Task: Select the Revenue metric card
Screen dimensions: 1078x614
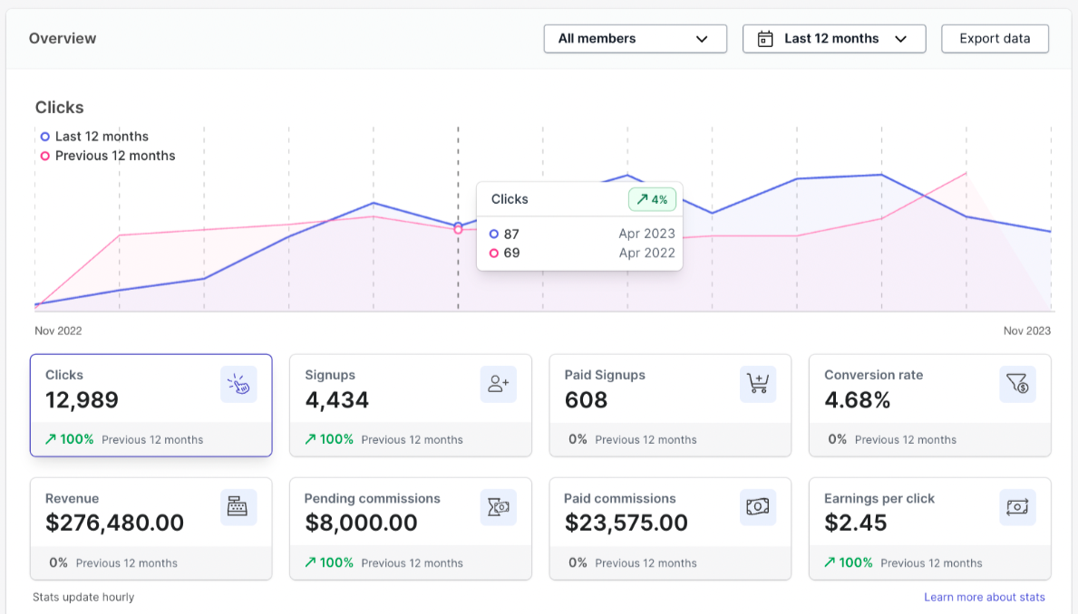Action: click(151, 529)
